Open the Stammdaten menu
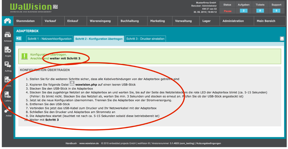 (26, 21)
